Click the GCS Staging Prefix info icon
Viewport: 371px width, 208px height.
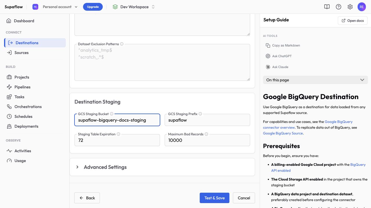pyautogui.click(x=200, y=114)
